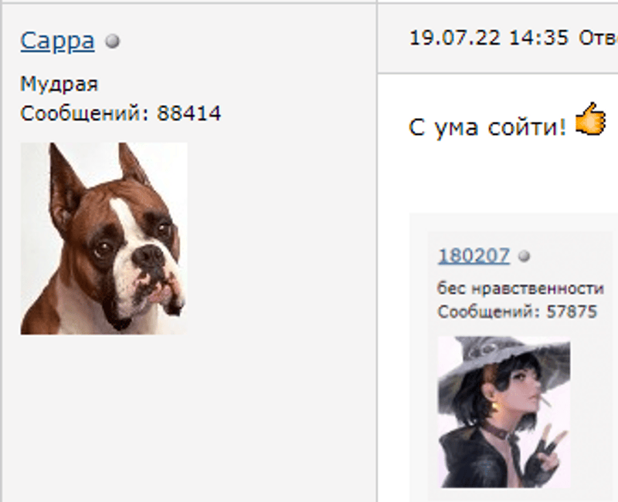Click the status dot beside 180207
618x502 pixels.
point(525,257)
